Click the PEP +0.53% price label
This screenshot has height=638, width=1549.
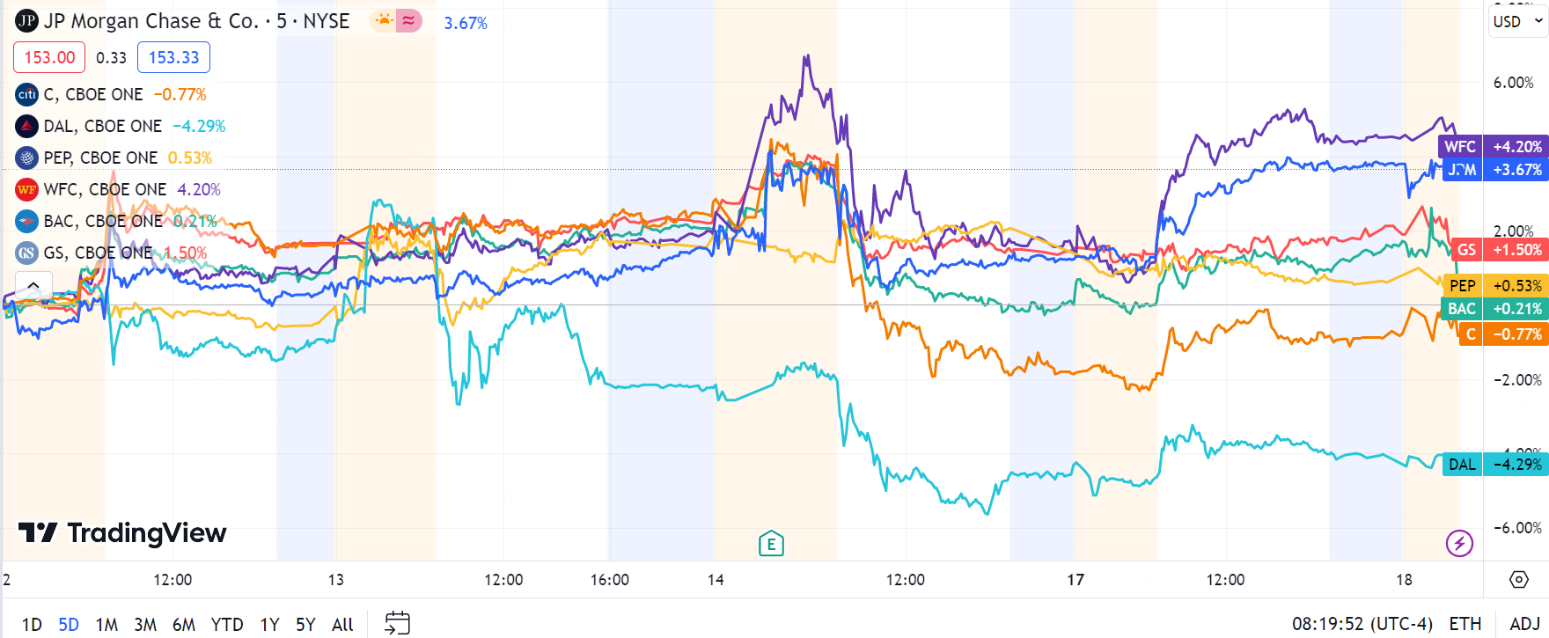click(x=1495, y=286)
